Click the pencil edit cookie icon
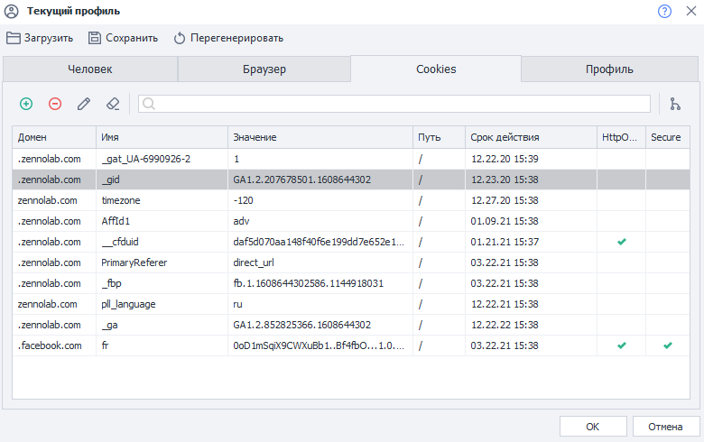704x442 pixels. 84,104
